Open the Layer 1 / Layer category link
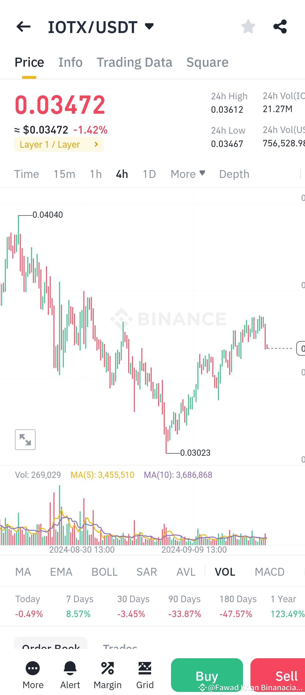This screenshot has width=305, height=695. (59, 144)
